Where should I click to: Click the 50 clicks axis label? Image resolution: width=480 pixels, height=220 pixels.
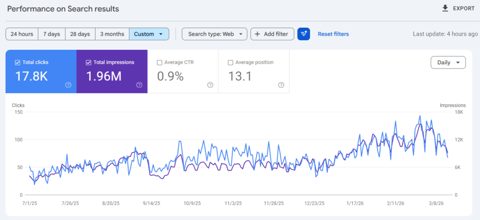click(20, 167)
